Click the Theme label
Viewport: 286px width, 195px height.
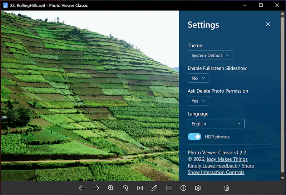195,46
